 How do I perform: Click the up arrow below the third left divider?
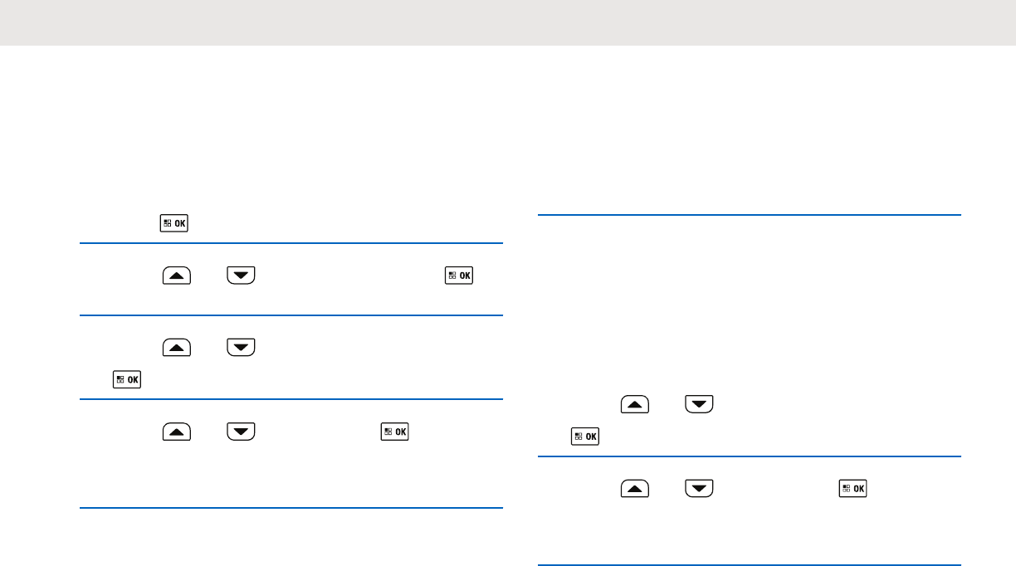tap(176, 432)
